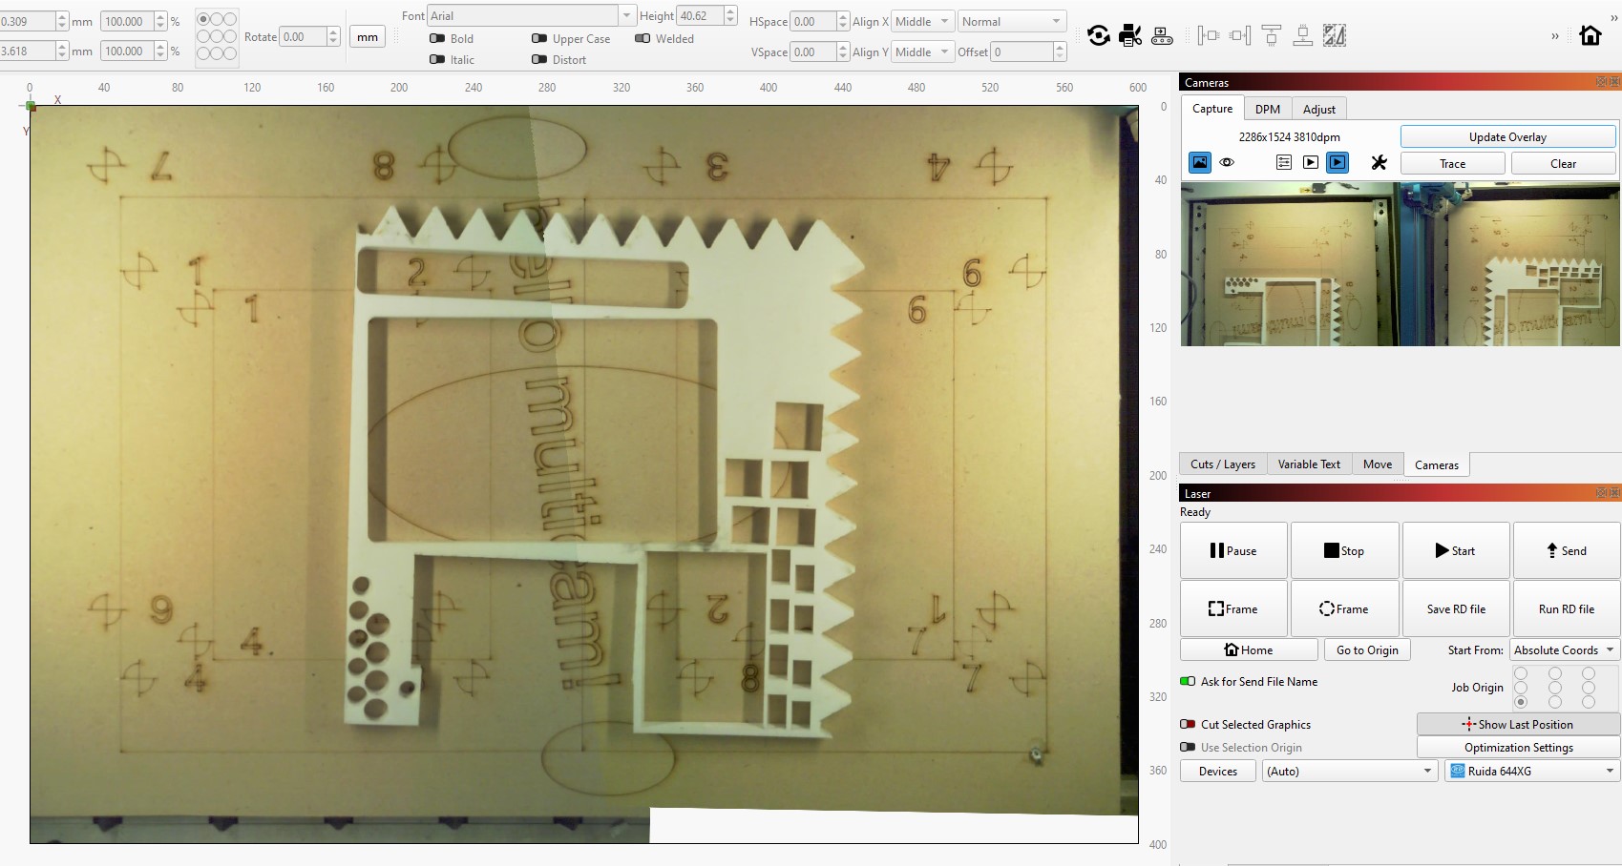Toggle the Ask for Send File Name switch
The height and width of the screenshot is (866, 1622).
point(1188,682)
